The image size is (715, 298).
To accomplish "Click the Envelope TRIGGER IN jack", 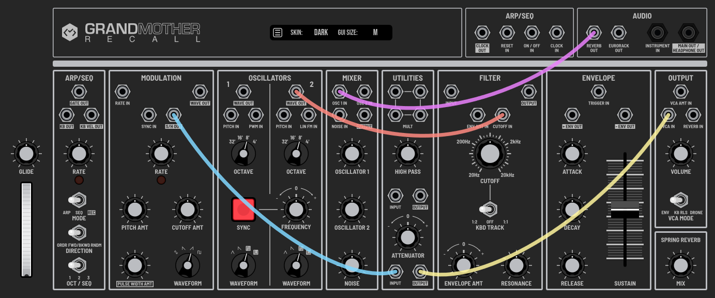I will pyautogui.click(x=598, y=92).
